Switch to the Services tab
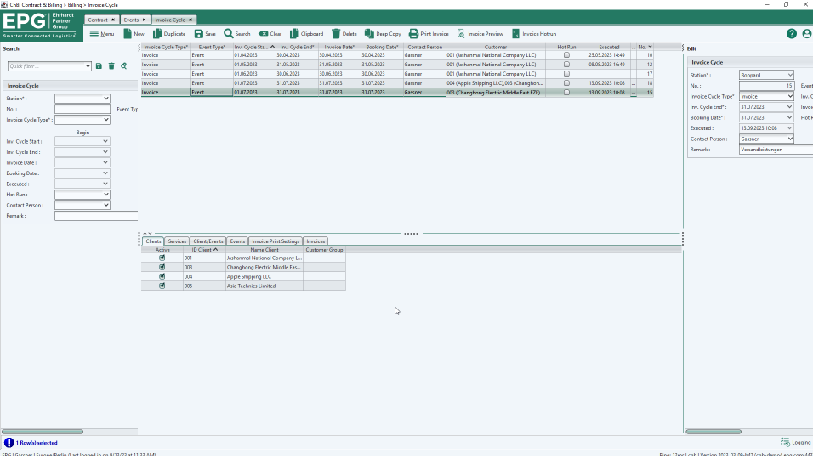 pos(177,241)
